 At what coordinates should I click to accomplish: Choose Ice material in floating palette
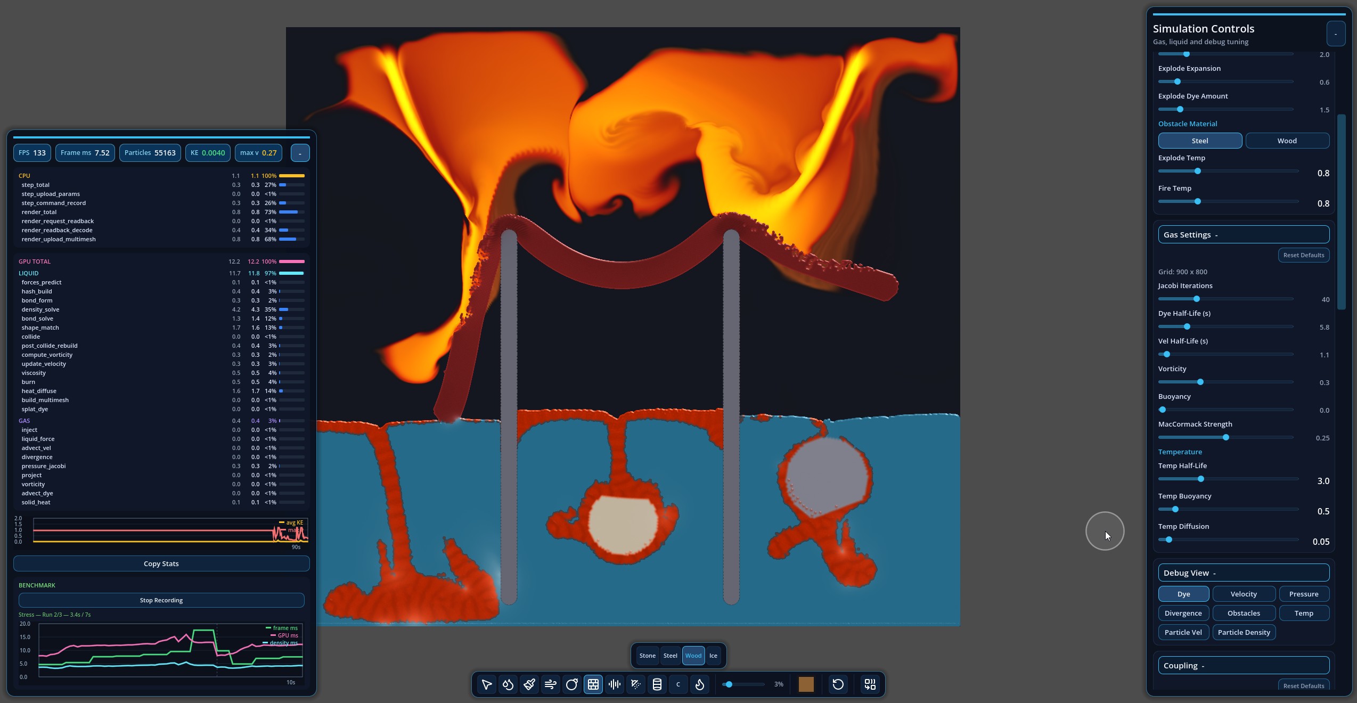tap(713, 656)
